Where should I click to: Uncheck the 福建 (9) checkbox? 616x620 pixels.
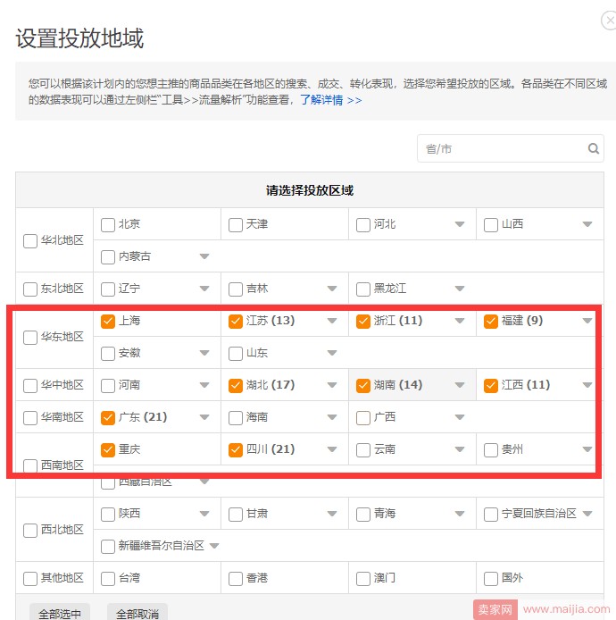(x=491, y=321)
